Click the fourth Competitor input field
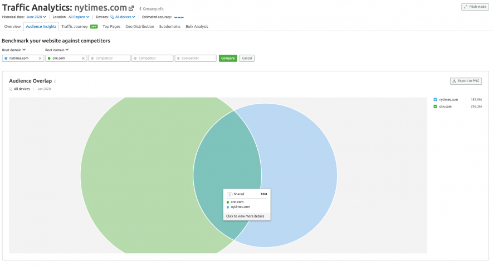Image resolution: width=493 pixels, height=266 pixels. 153,58
